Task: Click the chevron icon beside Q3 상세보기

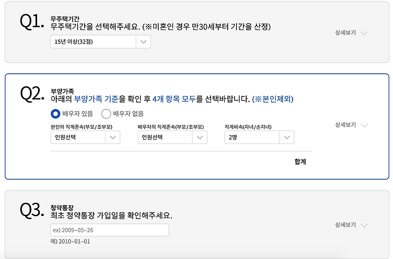Action: (x=364, y=225)
